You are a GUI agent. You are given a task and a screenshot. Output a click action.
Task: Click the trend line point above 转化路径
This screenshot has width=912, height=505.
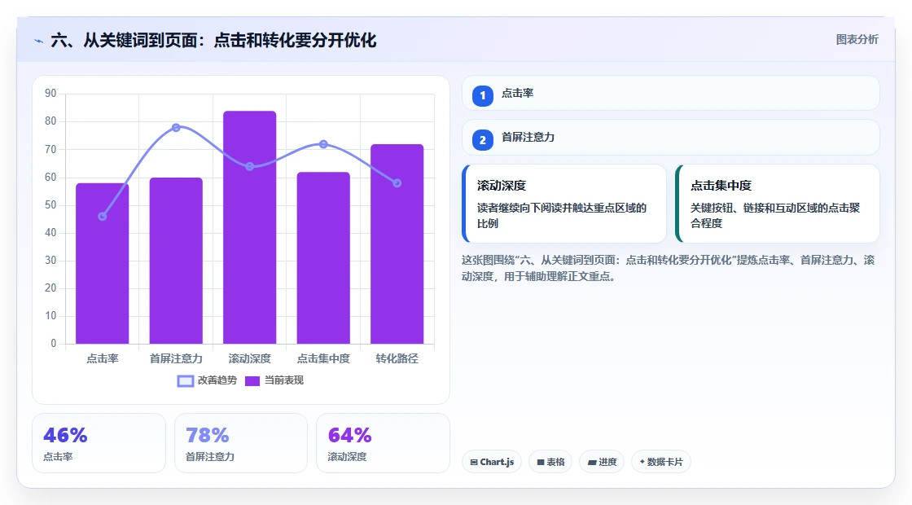397,183
